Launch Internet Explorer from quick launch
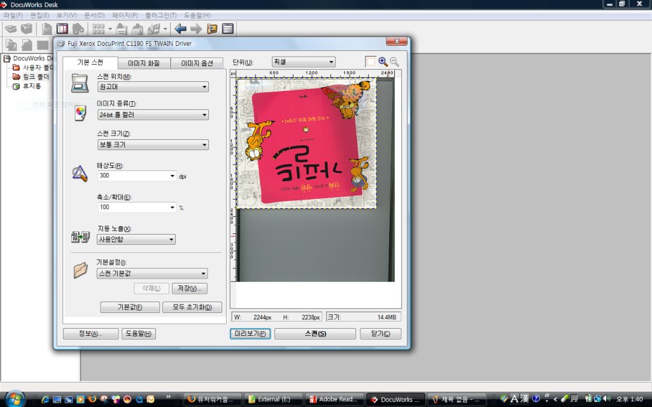The width and height of the screenshot is (652, 407). pyautogui.click(x=45, y=399)
